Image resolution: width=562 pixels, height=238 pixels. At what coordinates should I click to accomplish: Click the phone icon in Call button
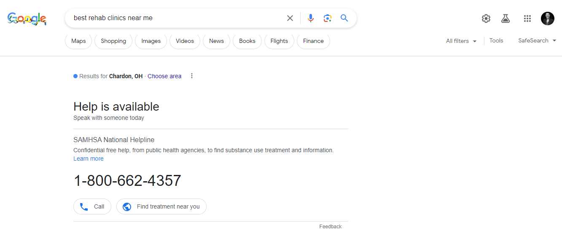(x=84, y=206)
